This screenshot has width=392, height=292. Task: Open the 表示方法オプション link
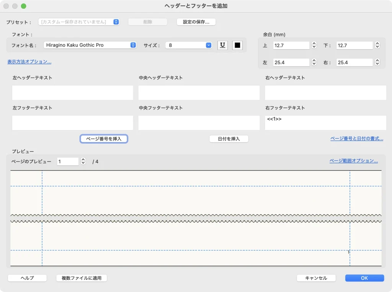pos(29,62)
